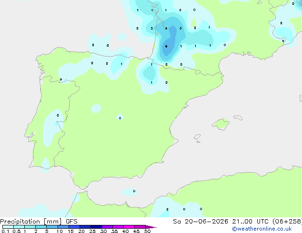The width and height of the screenshot is (302, 233).
Task: Click the 40–45 mm magenta swatch
Action: (x=129, y=227)
